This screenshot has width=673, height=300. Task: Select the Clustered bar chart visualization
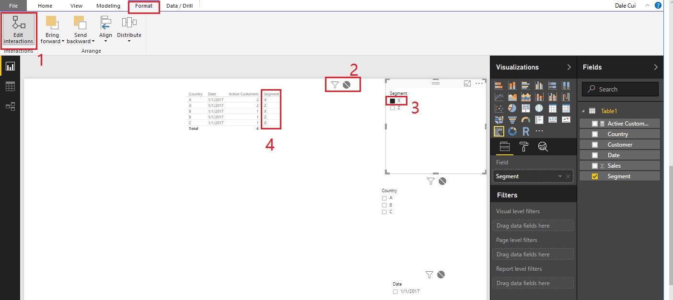tap(525, 85)
